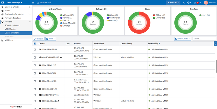This screenshot has width=217, height=109.
Task: Check the box for 00:0c:29:d3:f8:2f
Action: (x=35, y=73)
